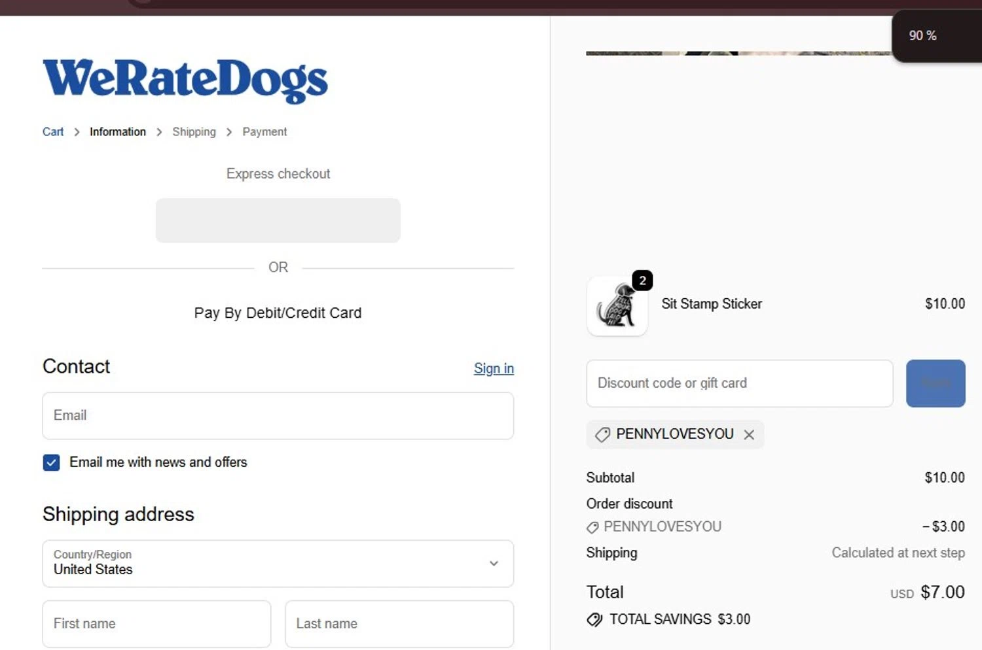Click the −$3.00 order discount amount

pyautogui.click(x=943, y=526)
